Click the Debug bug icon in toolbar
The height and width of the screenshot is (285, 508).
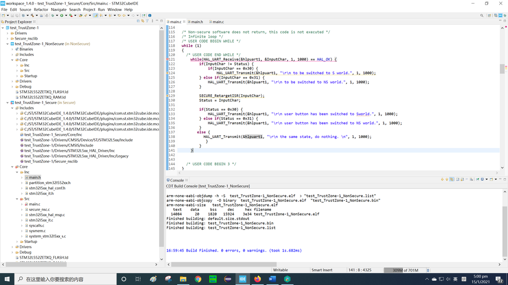(52, 16)
